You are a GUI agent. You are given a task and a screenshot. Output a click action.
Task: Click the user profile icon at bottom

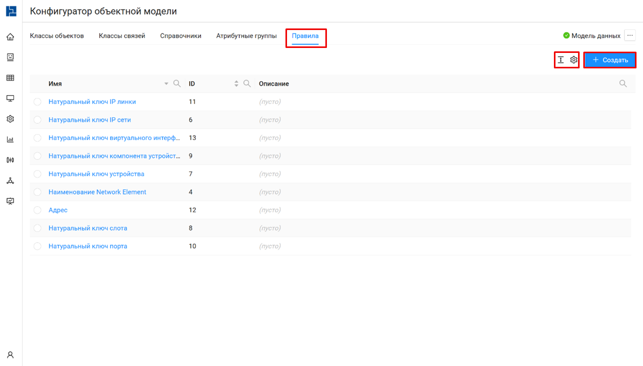pos(10,355)
